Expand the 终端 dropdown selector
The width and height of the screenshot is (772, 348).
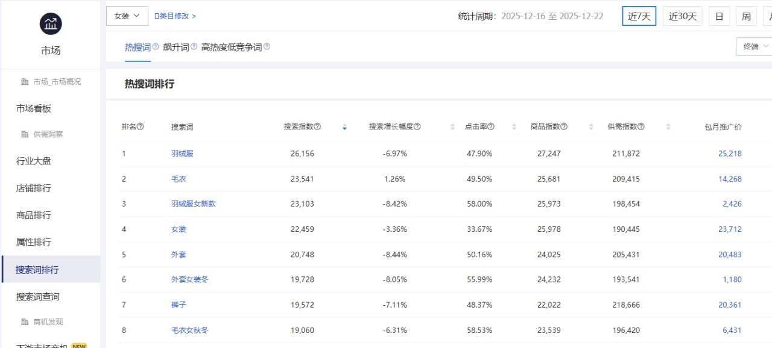[755, 46]
